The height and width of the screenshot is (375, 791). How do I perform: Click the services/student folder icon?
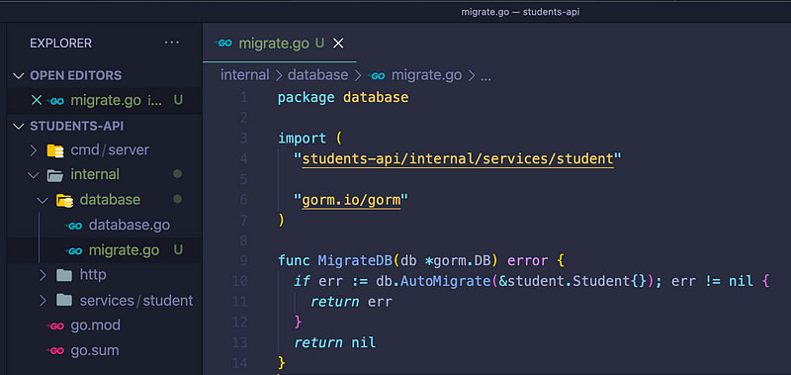(64, 301)
